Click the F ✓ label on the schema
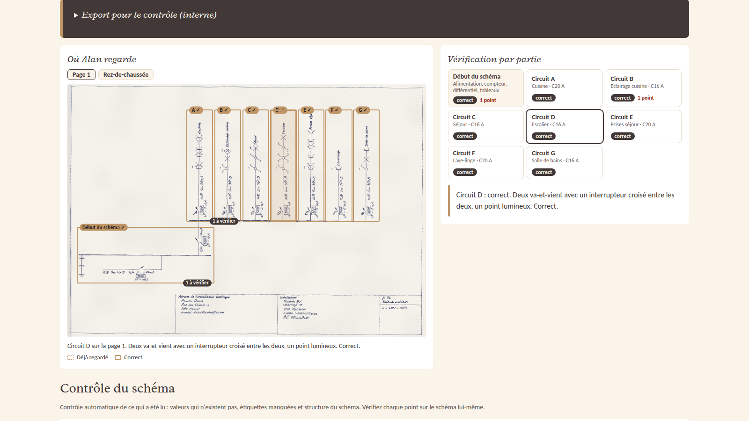 pyautogui.click(x=335, y=110)
